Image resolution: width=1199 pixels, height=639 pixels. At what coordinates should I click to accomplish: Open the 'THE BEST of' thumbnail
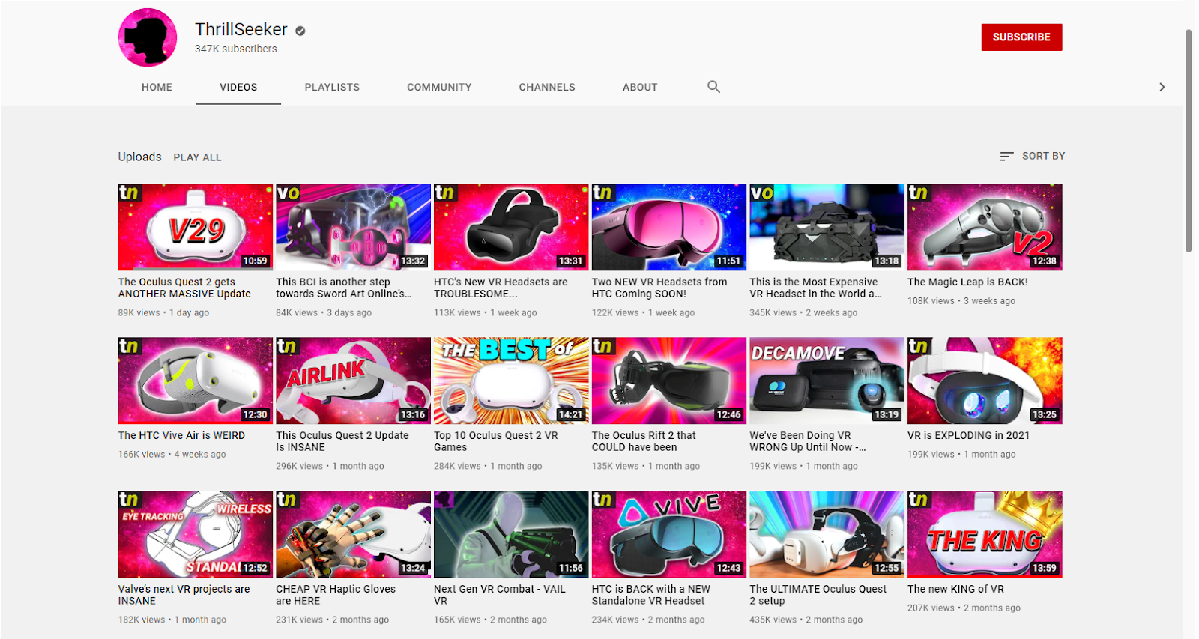[x=511, y=381]
